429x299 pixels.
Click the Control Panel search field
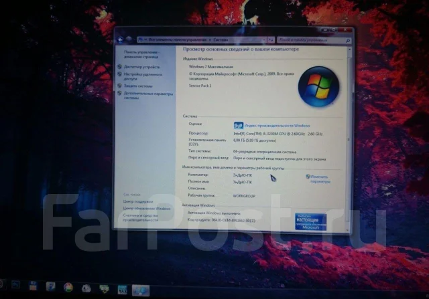[x=314, y=40]
